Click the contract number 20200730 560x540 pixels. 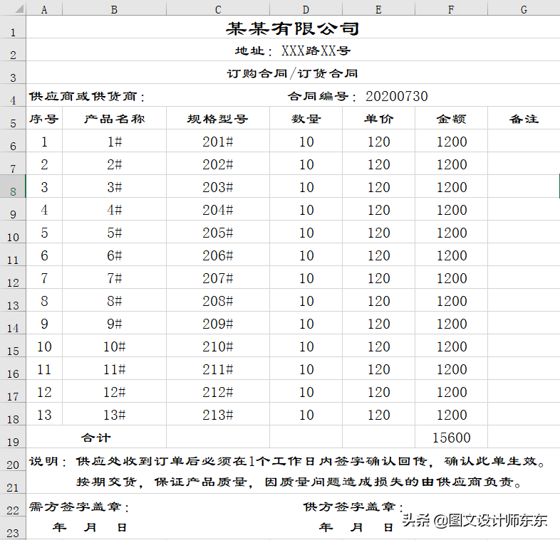point(396,96)
